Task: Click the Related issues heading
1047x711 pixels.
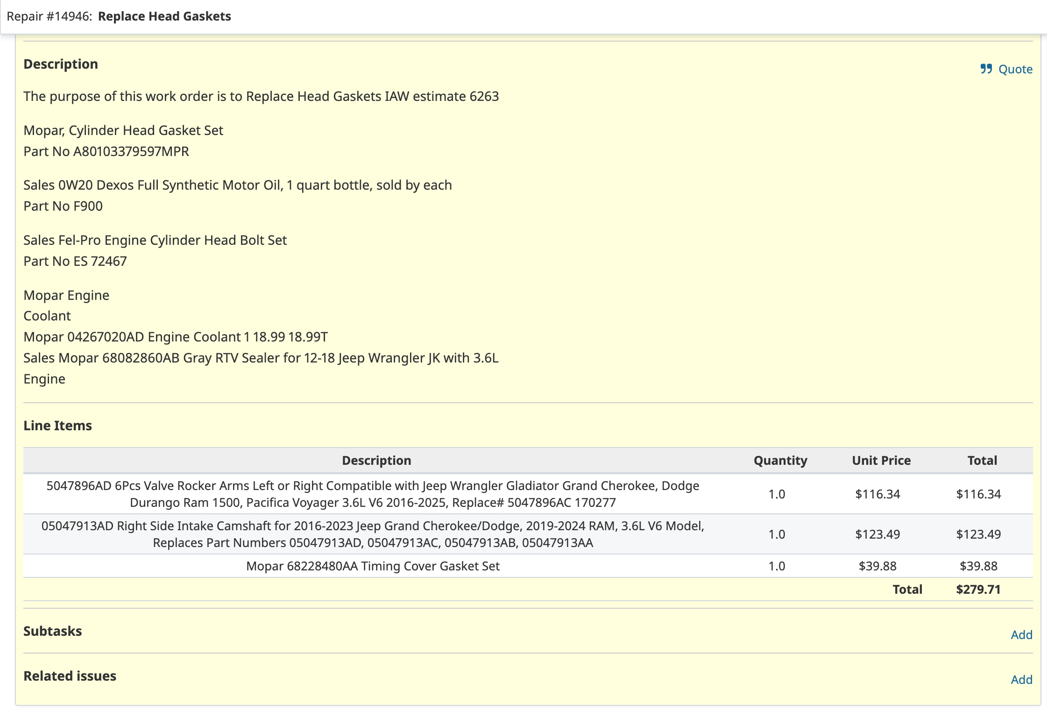Action: (70, 676)
